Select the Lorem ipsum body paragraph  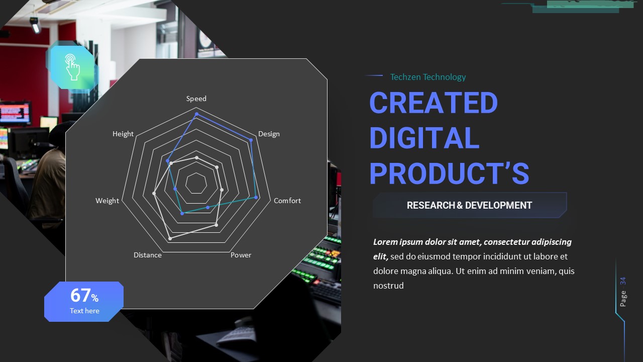(472, 263)
